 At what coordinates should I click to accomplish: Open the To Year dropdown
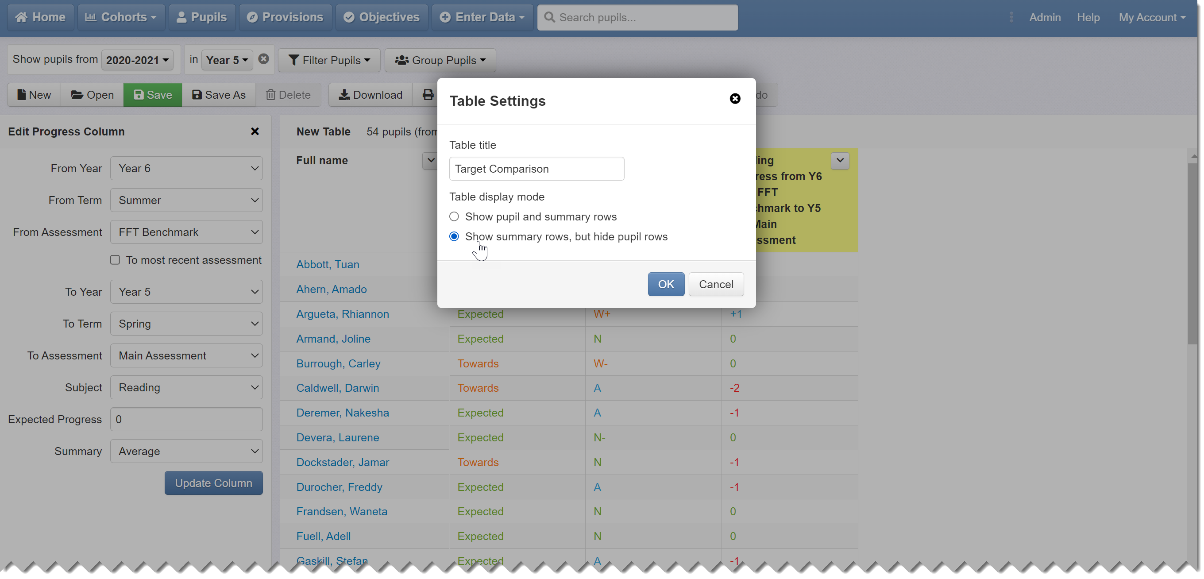[x=186, y=292]
